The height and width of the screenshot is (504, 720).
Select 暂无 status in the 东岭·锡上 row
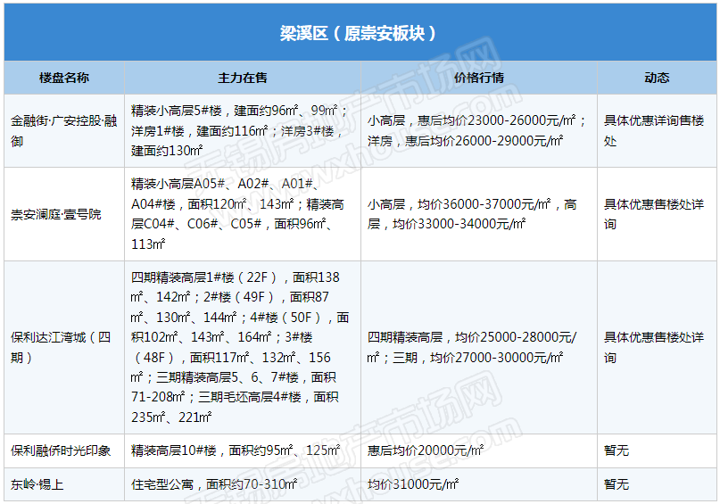[x=617, y=484]
